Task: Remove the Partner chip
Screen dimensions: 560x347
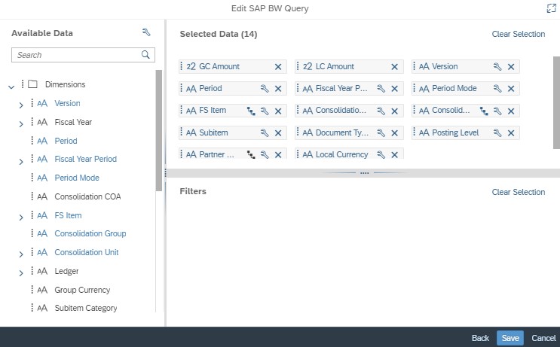Action: click(x=278, y=154)
